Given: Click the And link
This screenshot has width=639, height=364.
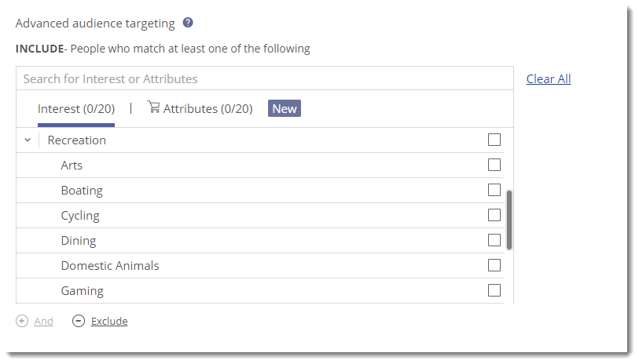Looking at the screenshot, I should [x=44, y=321].
